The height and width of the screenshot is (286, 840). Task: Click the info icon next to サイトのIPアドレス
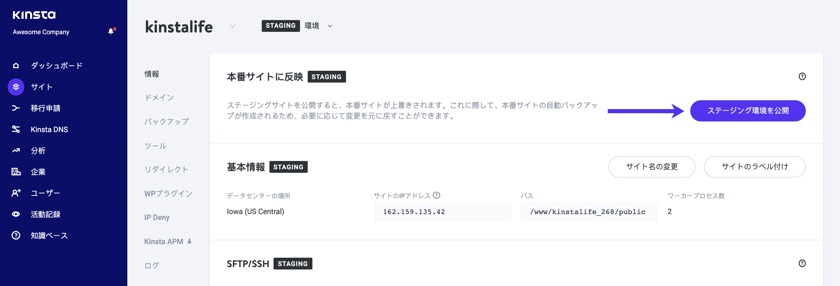[x=436, y=195]
